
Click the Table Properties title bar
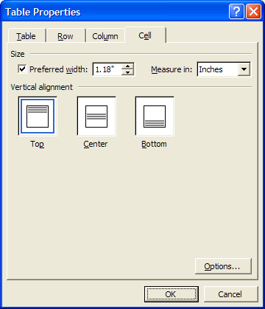pyautogui.click(x=114, y=12)
